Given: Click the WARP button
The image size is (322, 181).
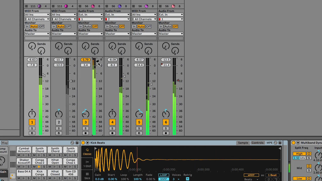Looking at the screenshot, I should pos(251,175).
